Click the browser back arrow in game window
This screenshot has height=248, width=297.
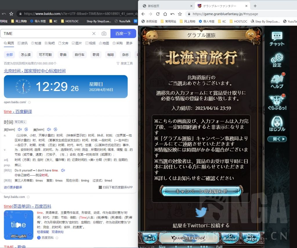(x=143, y=14)
